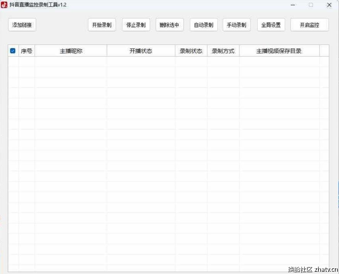Sort by 主播昵称 column header
Screen dimensions: 339x274
(71, 51)
